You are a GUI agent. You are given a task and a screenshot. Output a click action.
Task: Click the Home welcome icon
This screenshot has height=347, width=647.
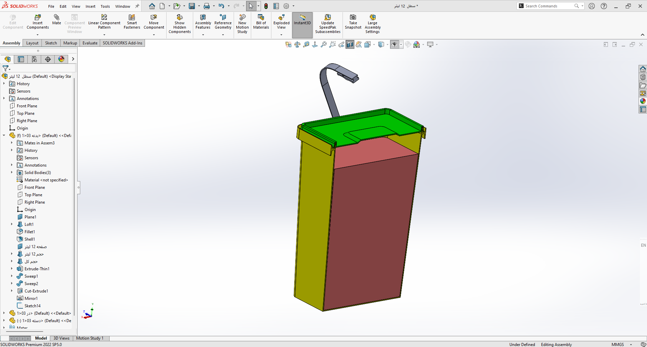[x=152, y=6]
